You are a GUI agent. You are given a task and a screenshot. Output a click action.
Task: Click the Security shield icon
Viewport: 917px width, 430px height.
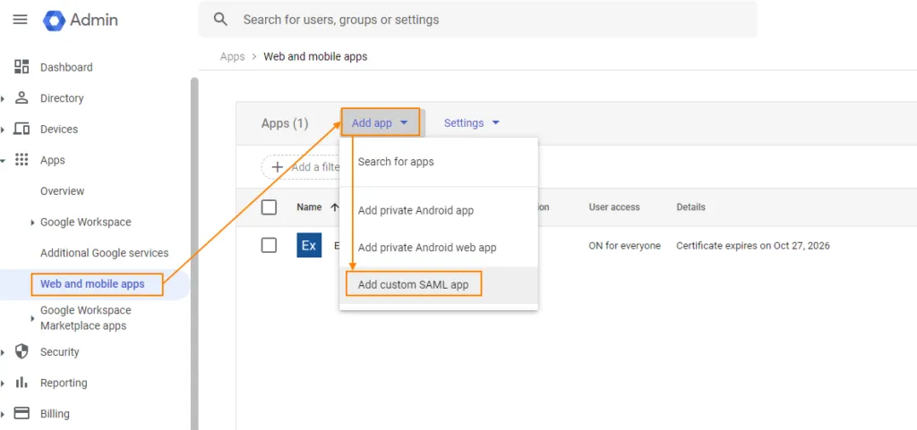click(21, 351)
